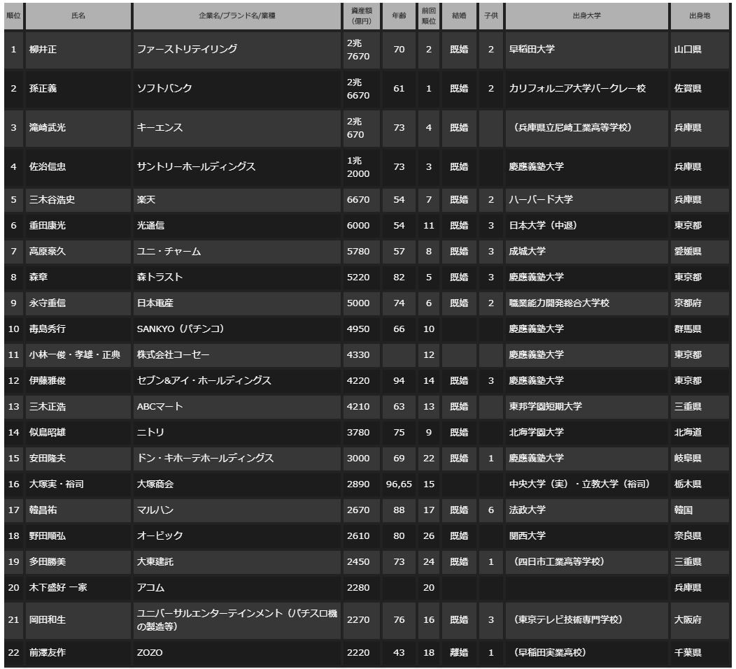Click the university cell ハーバード大学
The width and height of the screenshot is (736, 669).
click(587, 199)
